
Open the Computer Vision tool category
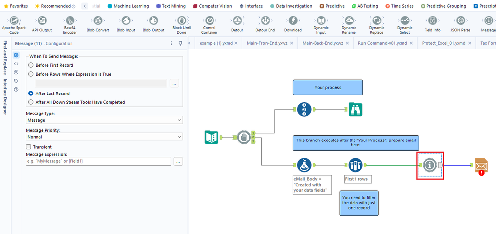coord(213,6)
